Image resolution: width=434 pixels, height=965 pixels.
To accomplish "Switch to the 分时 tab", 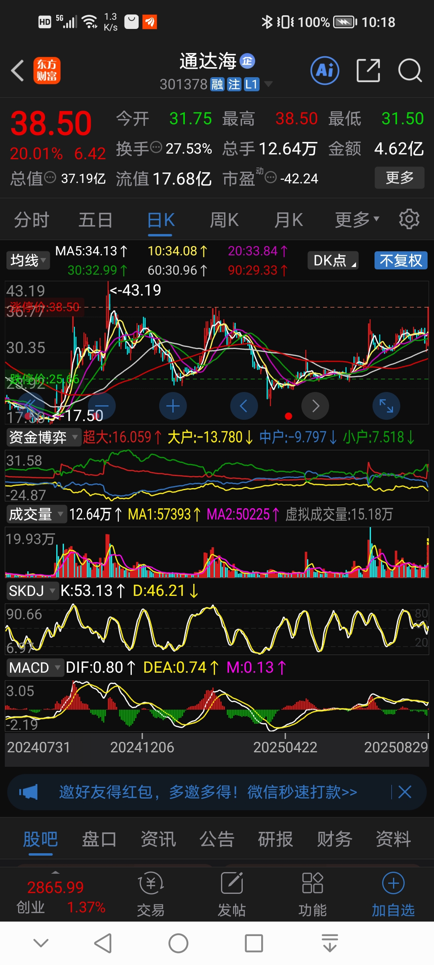I will coord(32,220).
